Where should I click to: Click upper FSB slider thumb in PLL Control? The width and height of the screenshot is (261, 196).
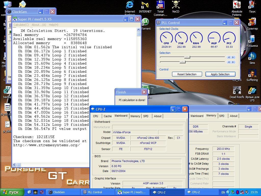tap(187, 57)
